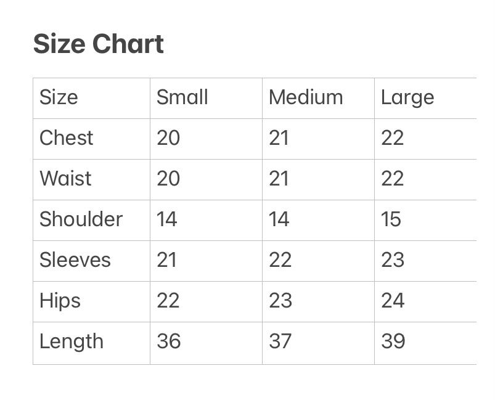Viewport: 495px width, 400px height.
Task: Click the Large column header
Action: 407,97
